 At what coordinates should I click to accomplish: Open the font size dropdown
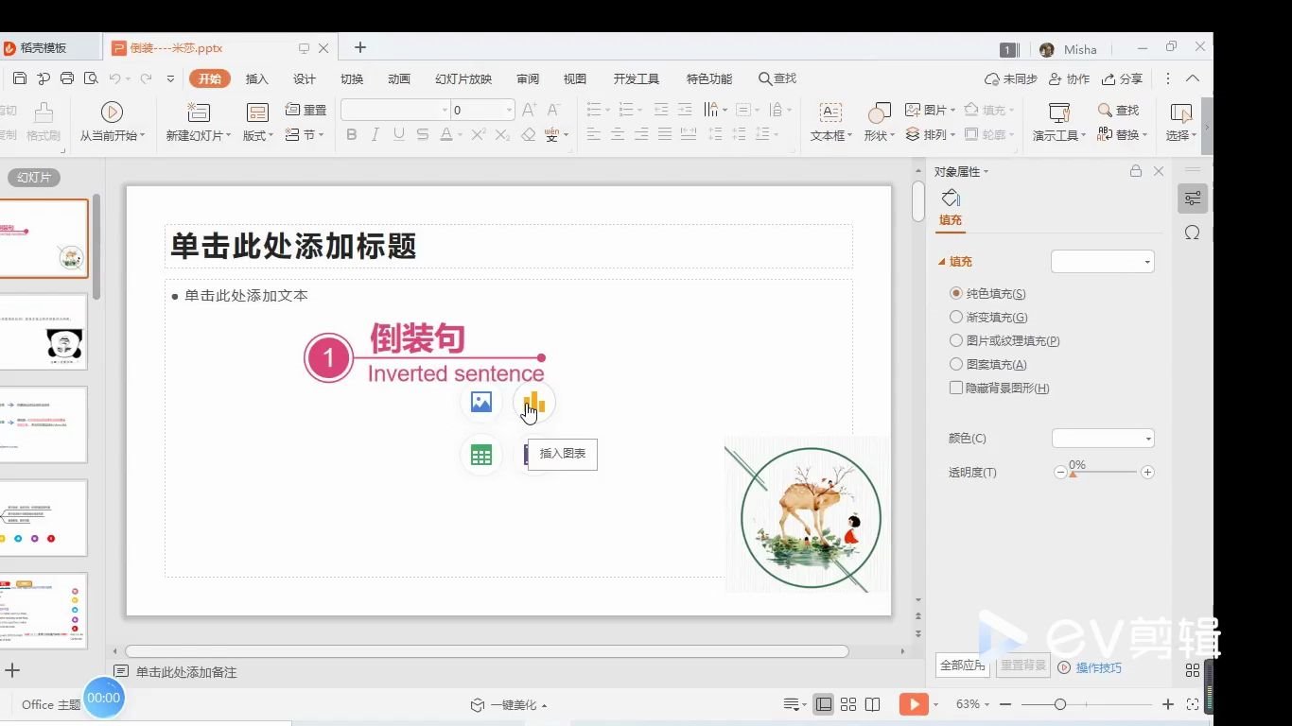(509, 110)
